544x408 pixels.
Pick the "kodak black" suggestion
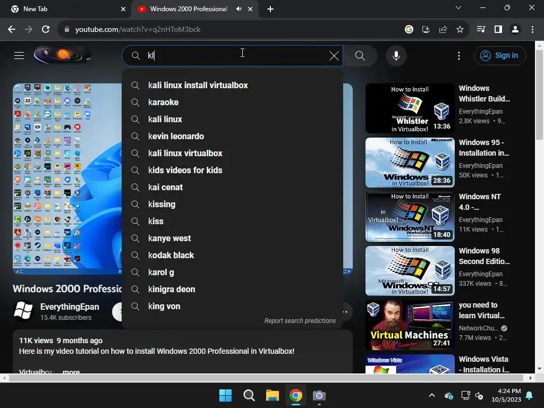[232, 256]
